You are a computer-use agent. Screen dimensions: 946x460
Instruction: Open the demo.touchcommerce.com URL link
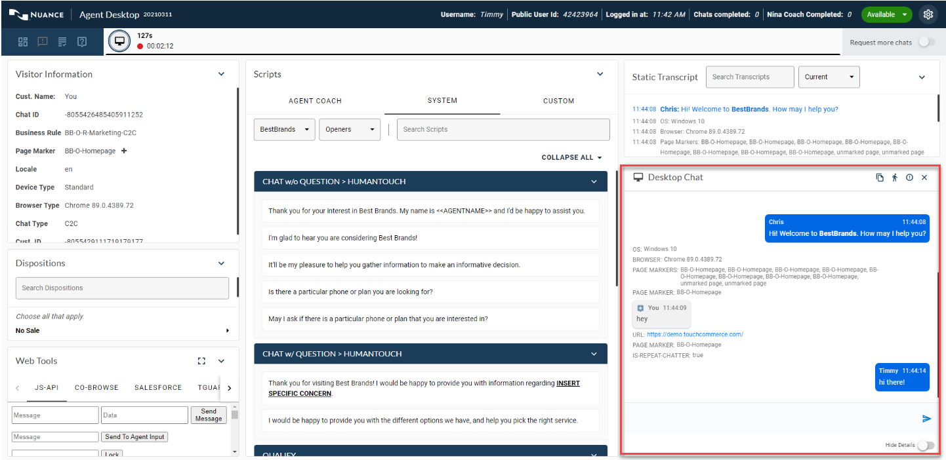pyautogui.click(x=695, y=334)
